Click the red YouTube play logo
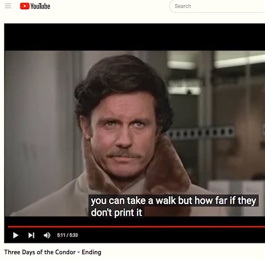The image size is (265, 259). pos(24,6)
